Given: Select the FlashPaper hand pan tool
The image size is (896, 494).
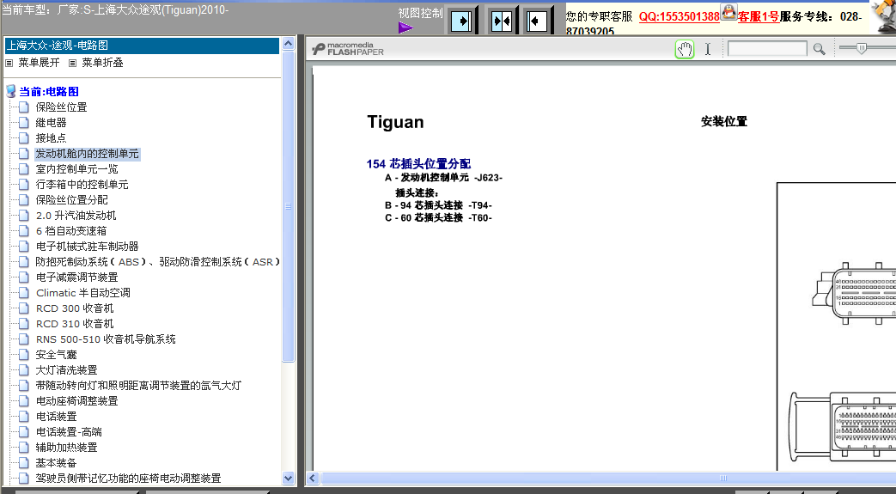Looking at the screenshot, I should [685, 49].
